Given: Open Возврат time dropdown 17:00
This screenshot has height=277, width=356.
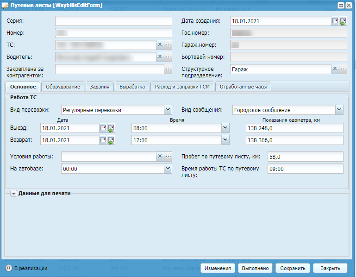Looking at the screenshot, I should pos(225,140).
